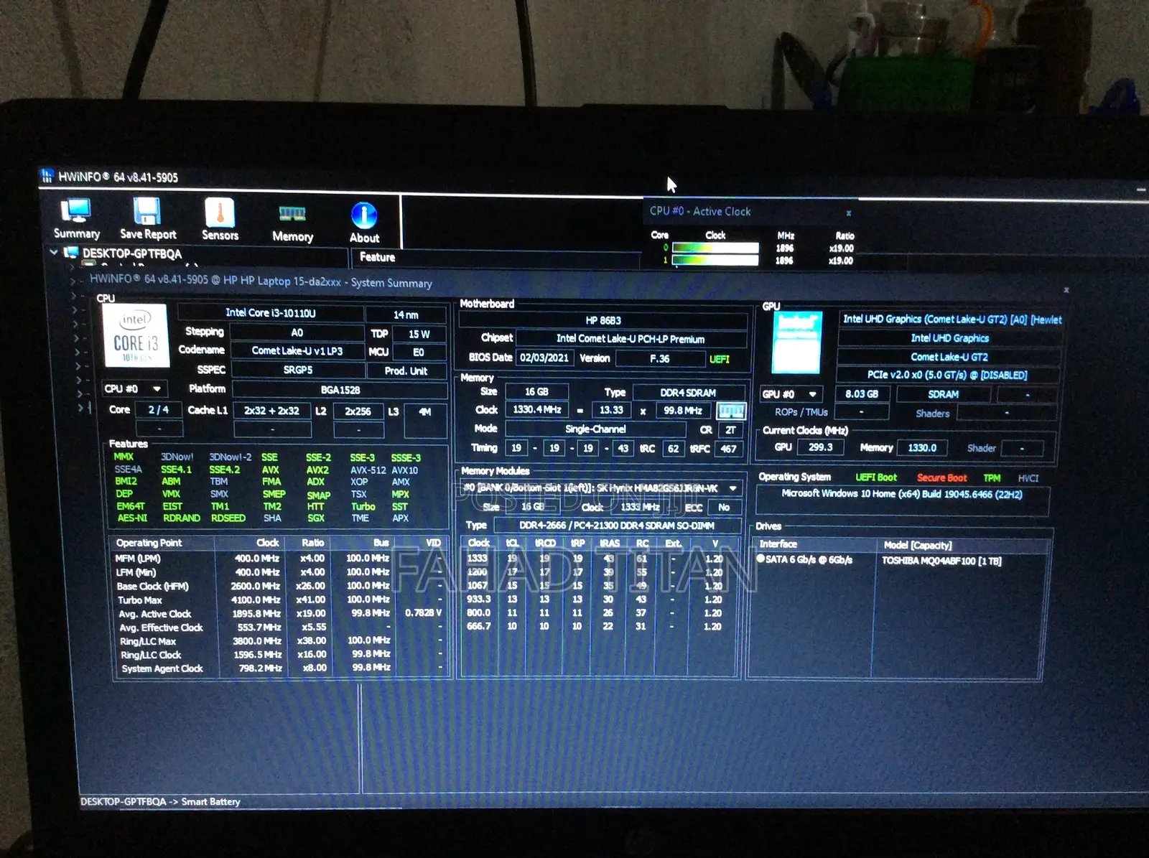Image resolution: width=1149 pixels, height=858 pixels.
Task: Click the Single-Channel mode field
Action: point(595,429)
